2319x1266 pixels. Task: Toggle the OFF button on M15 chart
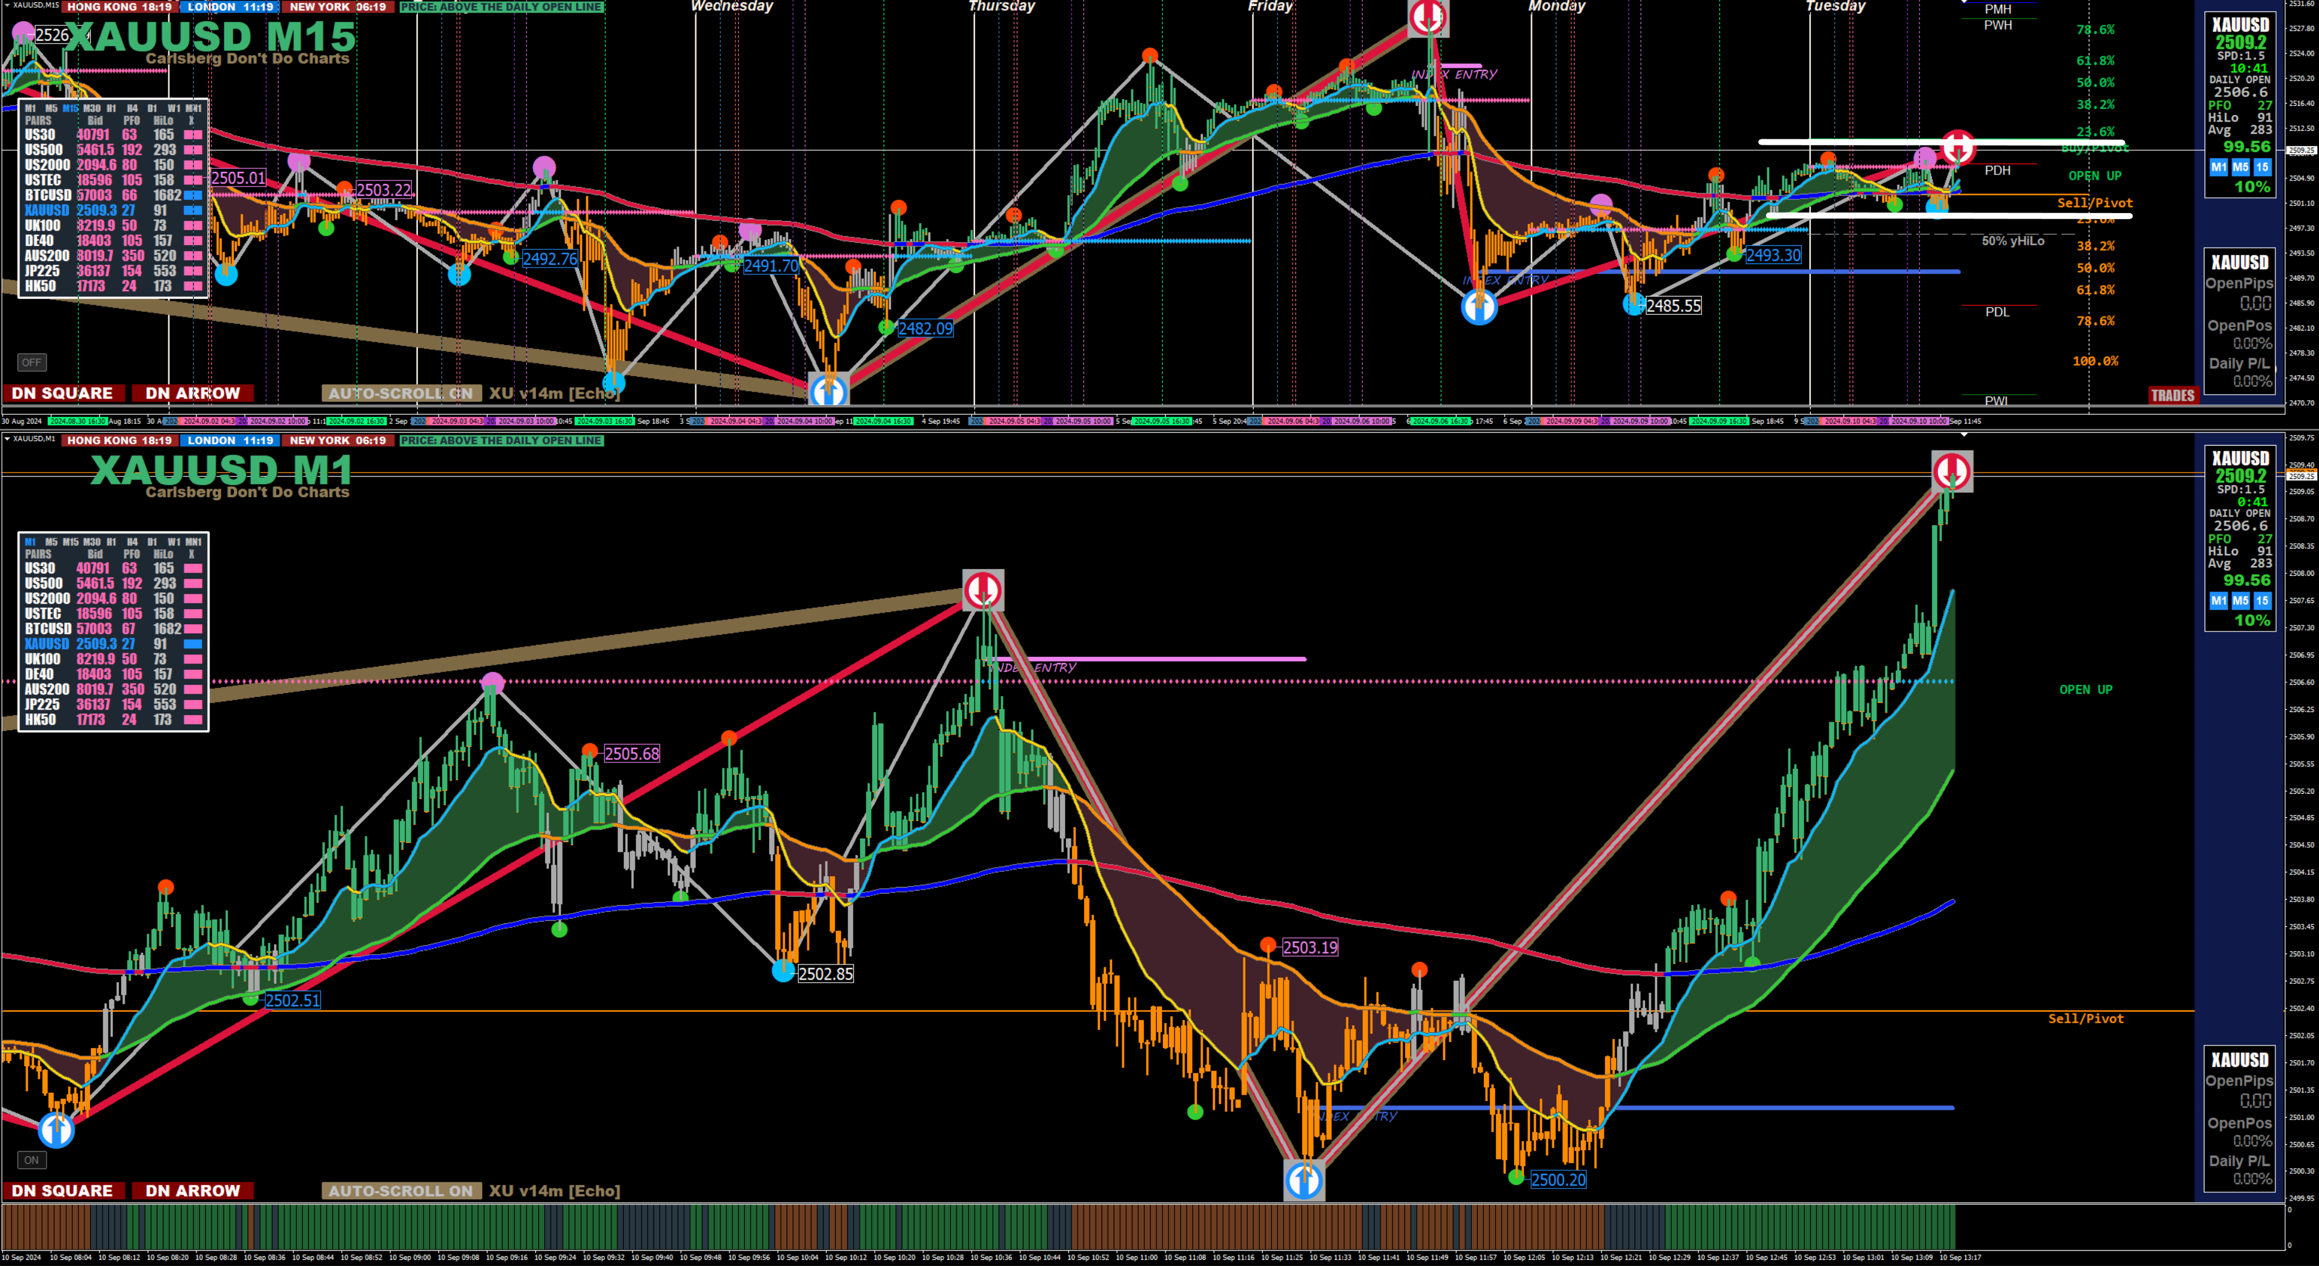click(31, 363)
